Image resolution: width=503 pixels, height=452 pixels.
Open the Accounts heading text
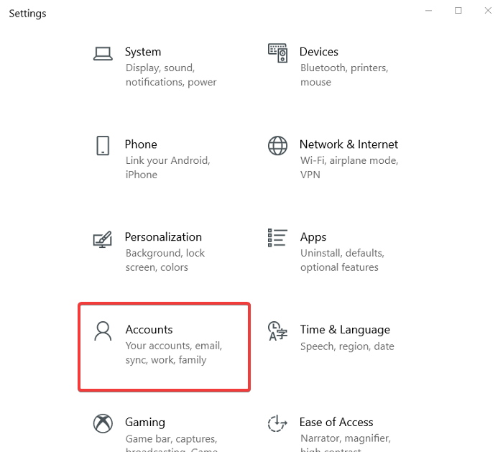click(x=149, y=330)
